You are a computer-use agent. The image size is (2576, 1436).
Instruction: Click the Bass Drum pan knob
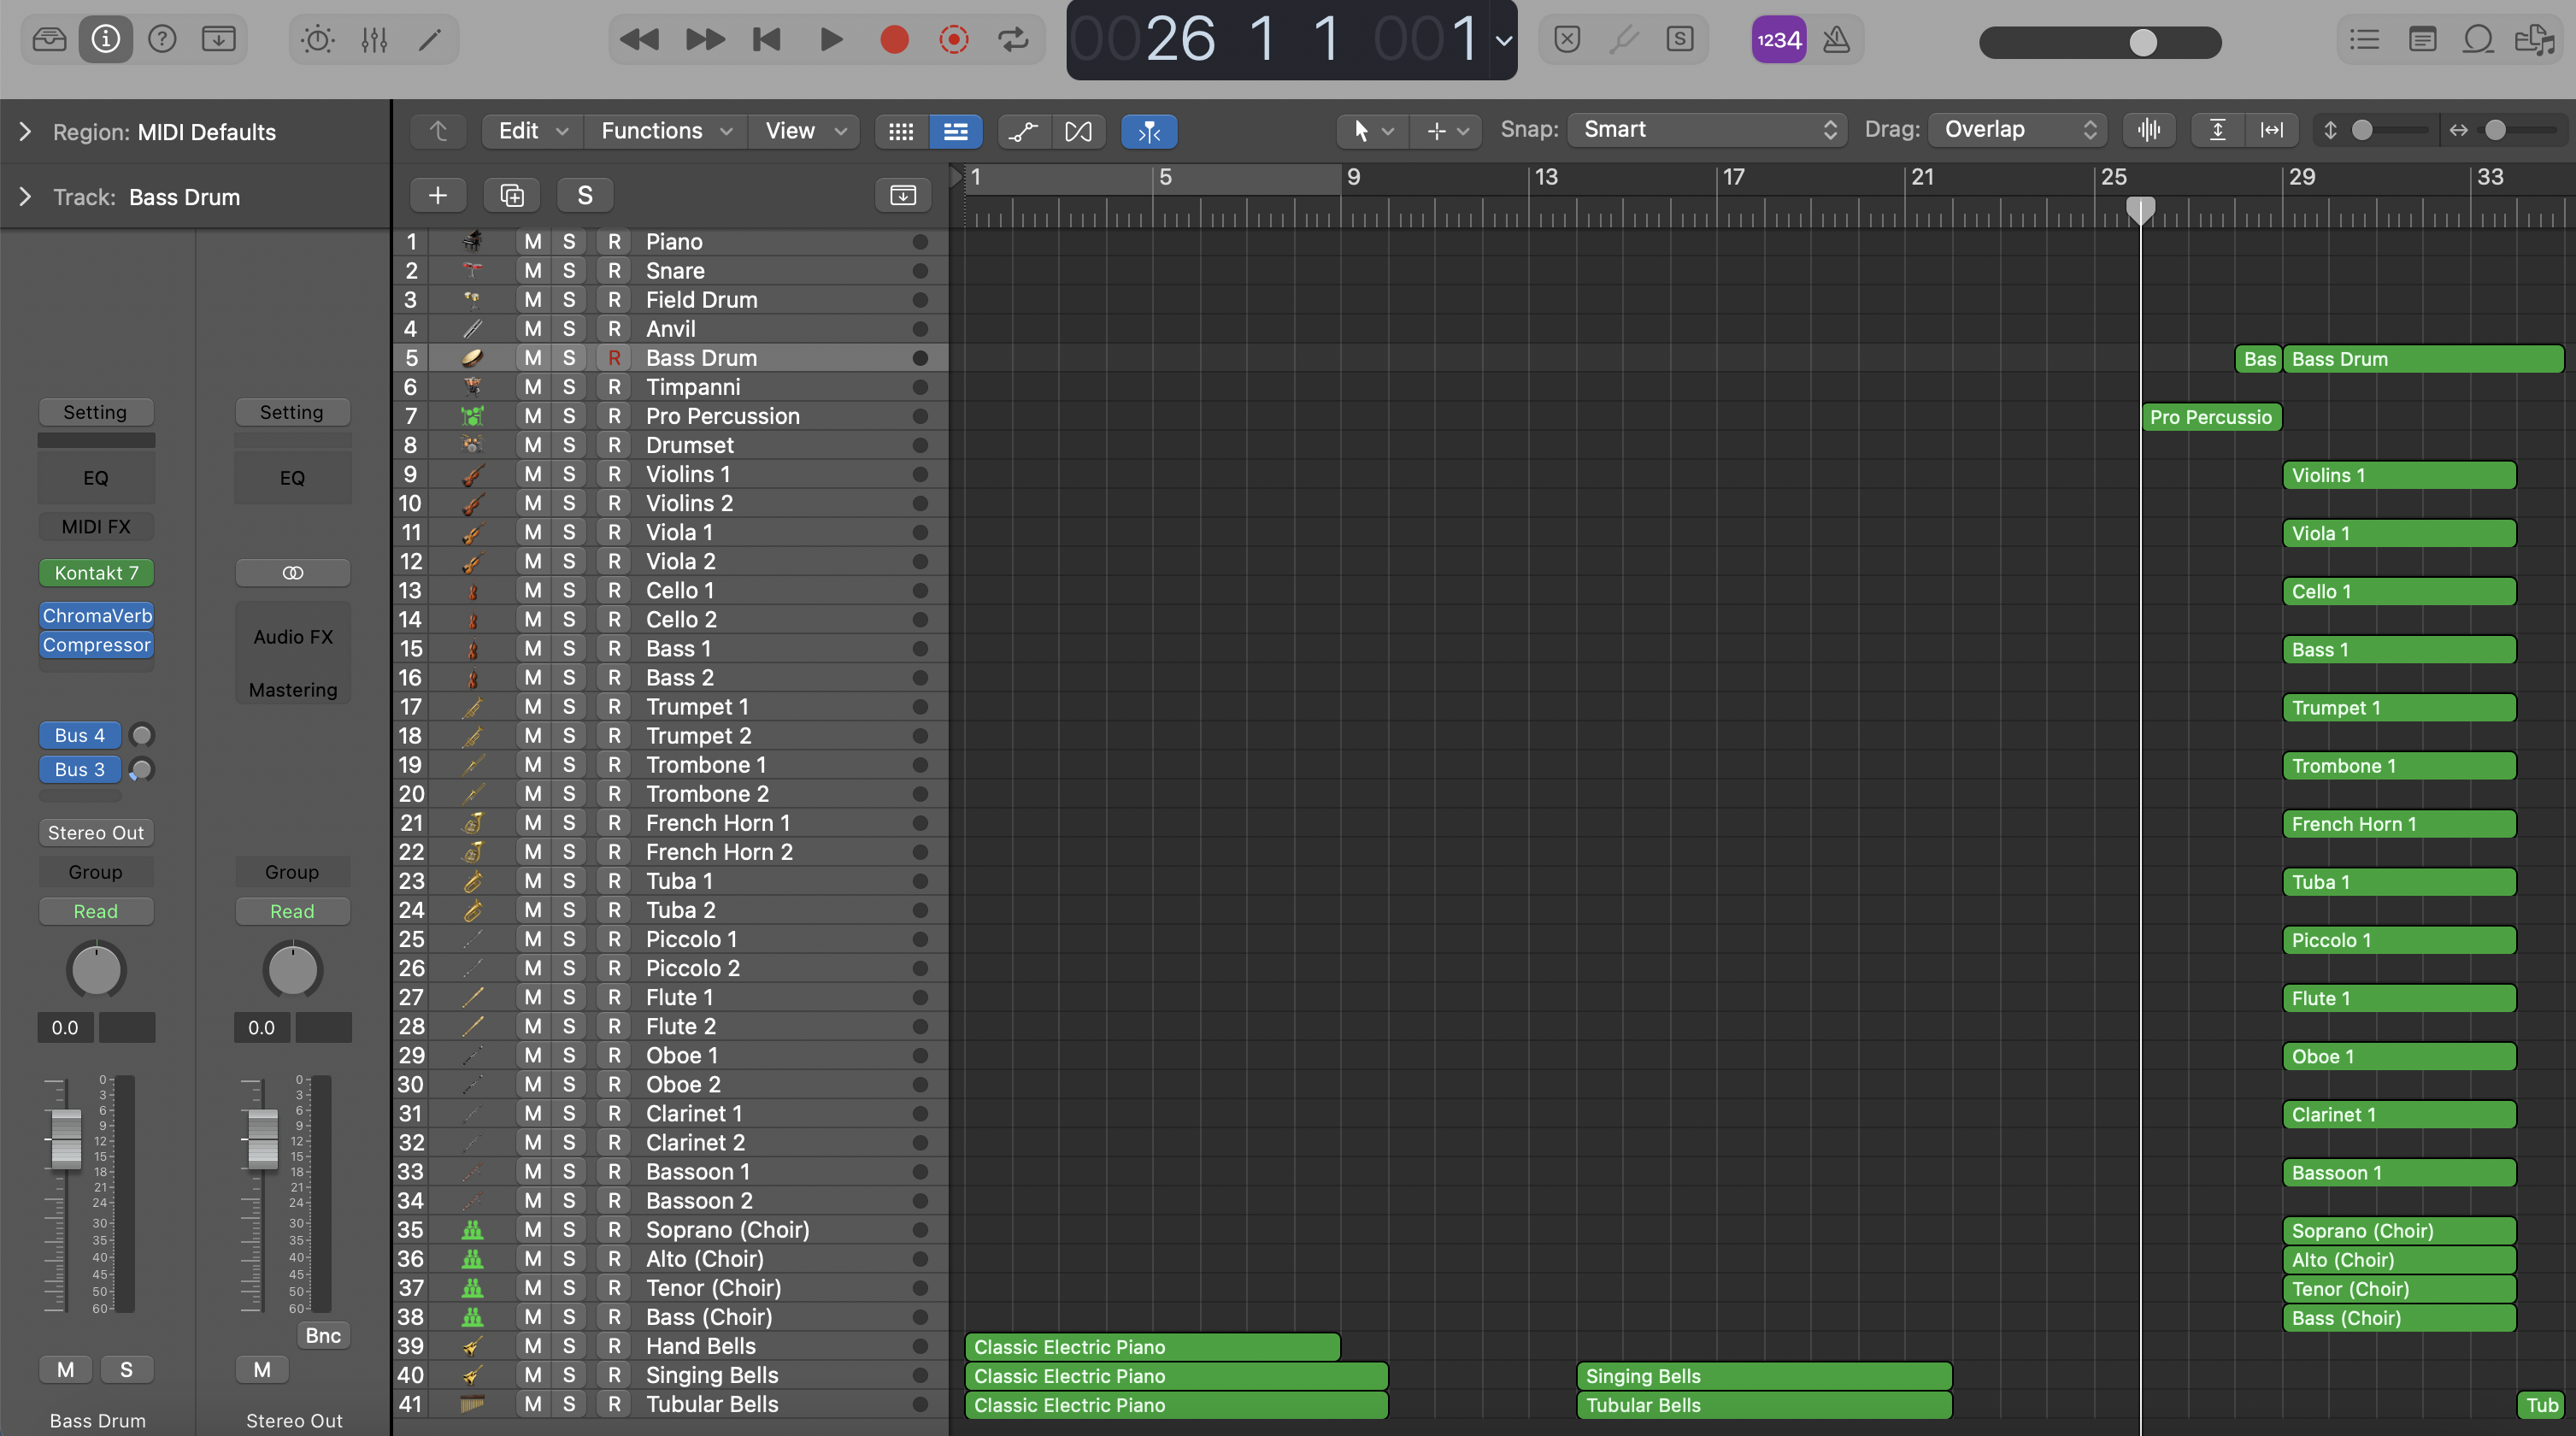point(96,969)
